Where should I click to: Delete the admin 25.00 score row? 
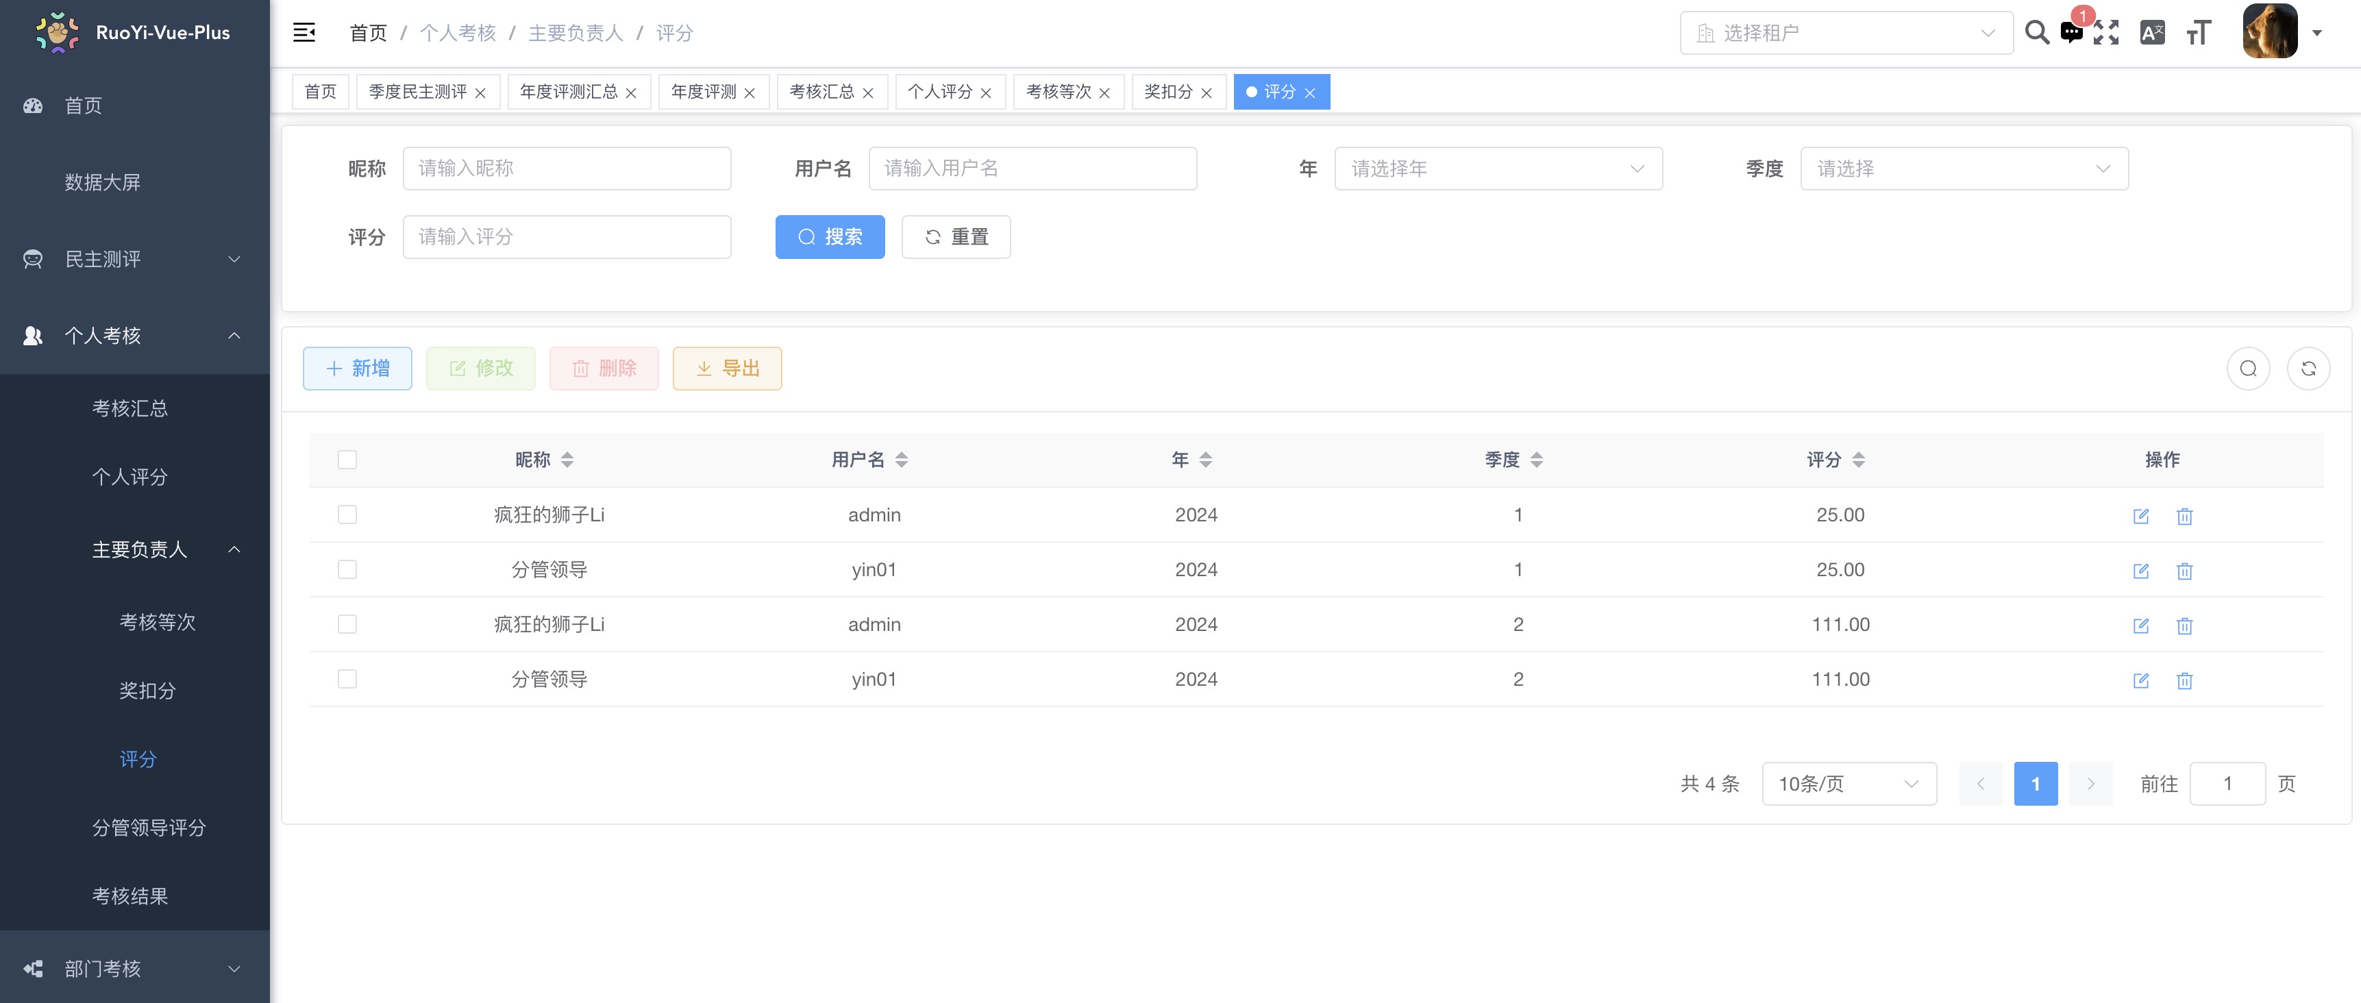[x=2185, y=516]
